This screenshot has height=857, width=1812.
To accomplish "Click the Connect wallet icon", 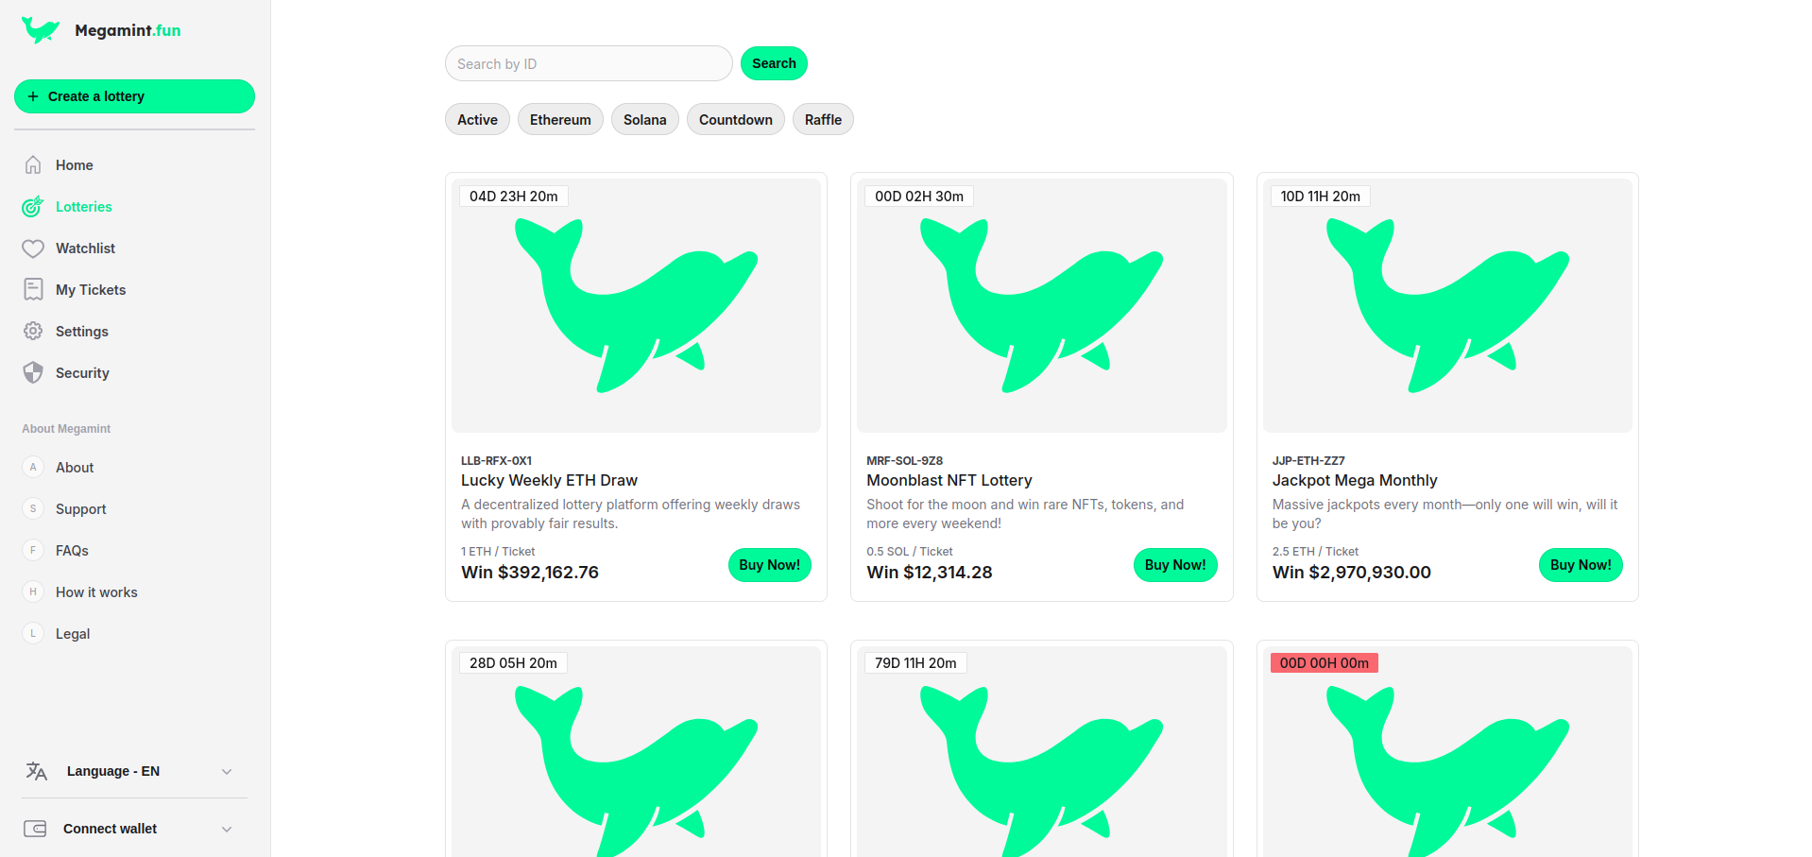I will tap(35, 829).
